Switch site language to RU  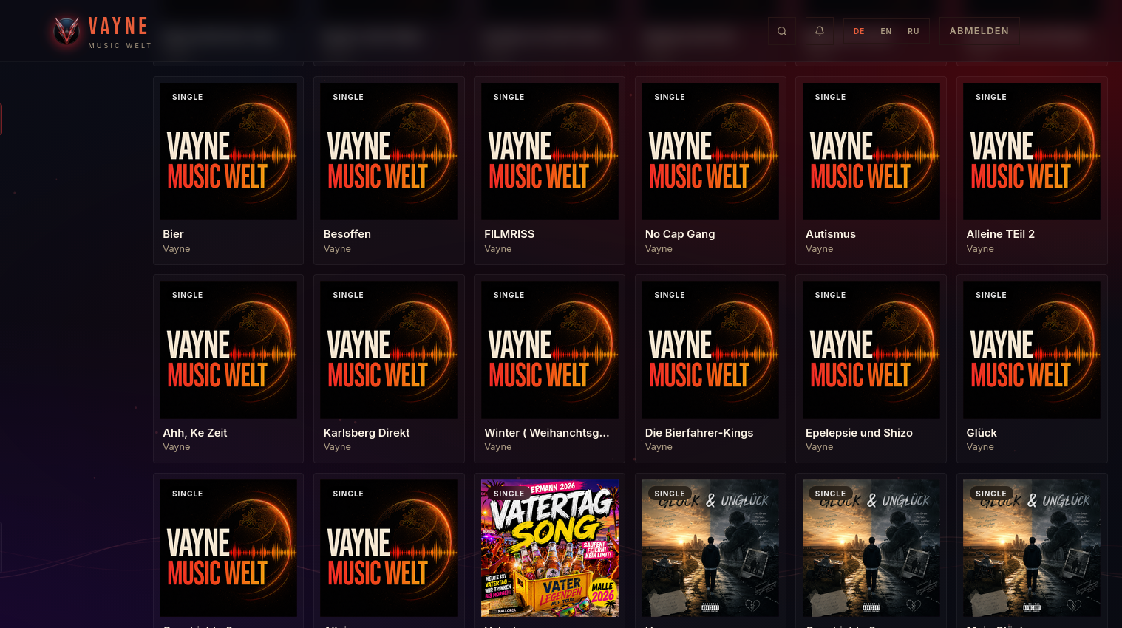coord(914,31)
